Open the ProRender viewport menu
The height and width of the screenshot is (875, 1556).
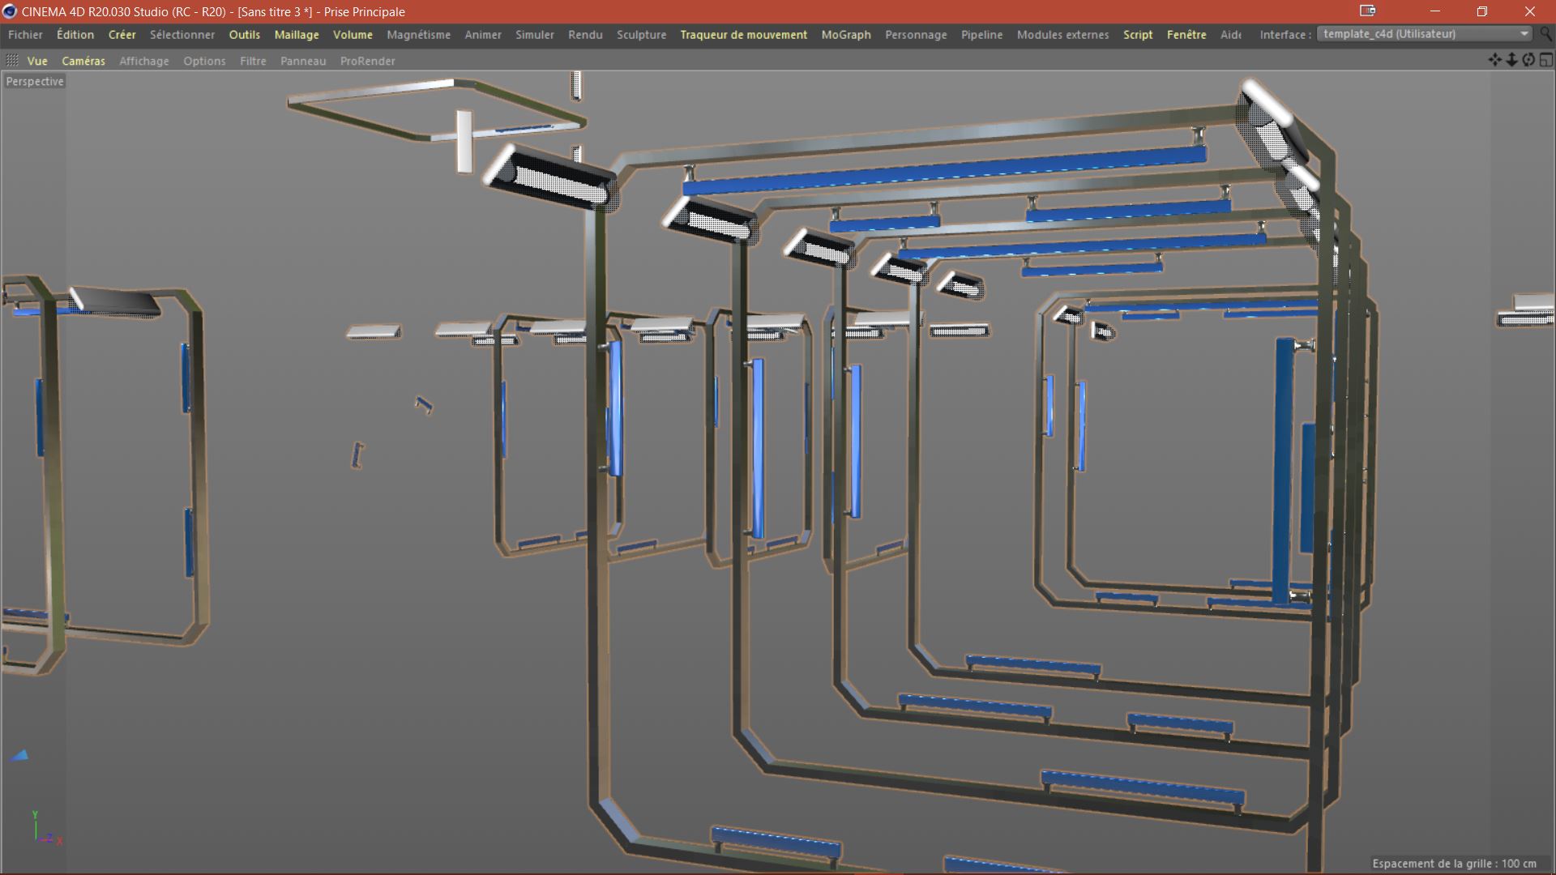367,61
